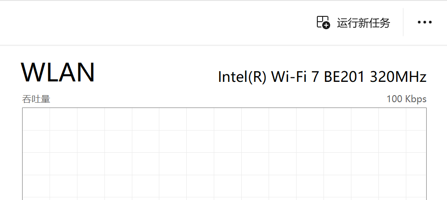Image resolution: width=447 pixels, height=200 pixels.
Task: Click the vertical divider beside more options
Action: coord(403,22)
